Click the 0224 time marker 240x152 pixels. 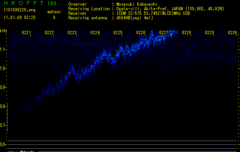pos(95,33)
